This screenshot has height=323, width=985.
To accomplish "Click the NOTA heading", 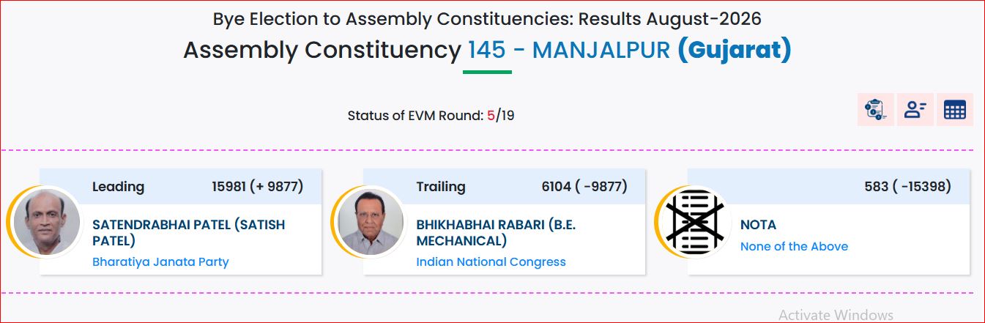I will (758, 225).
